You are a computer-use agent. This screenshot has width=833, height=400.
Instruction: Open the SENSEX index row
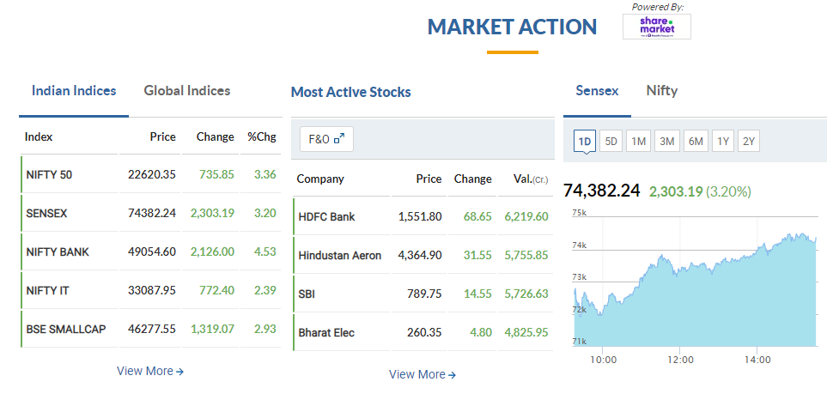pos(151,213)
